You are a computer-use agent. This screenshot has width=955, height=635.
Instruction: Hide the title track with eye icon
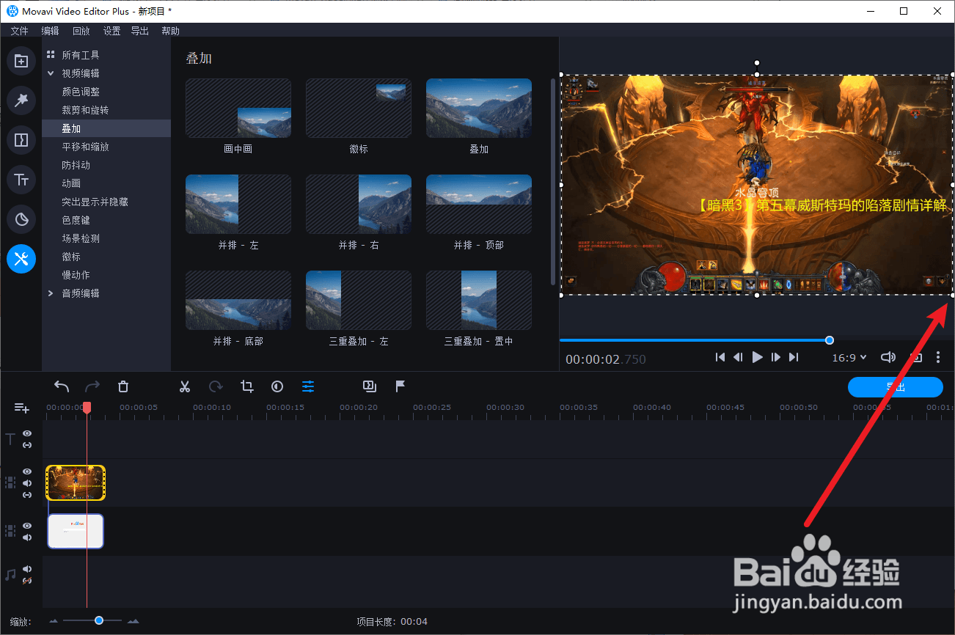pyautogui.click(x=27, y=433)
